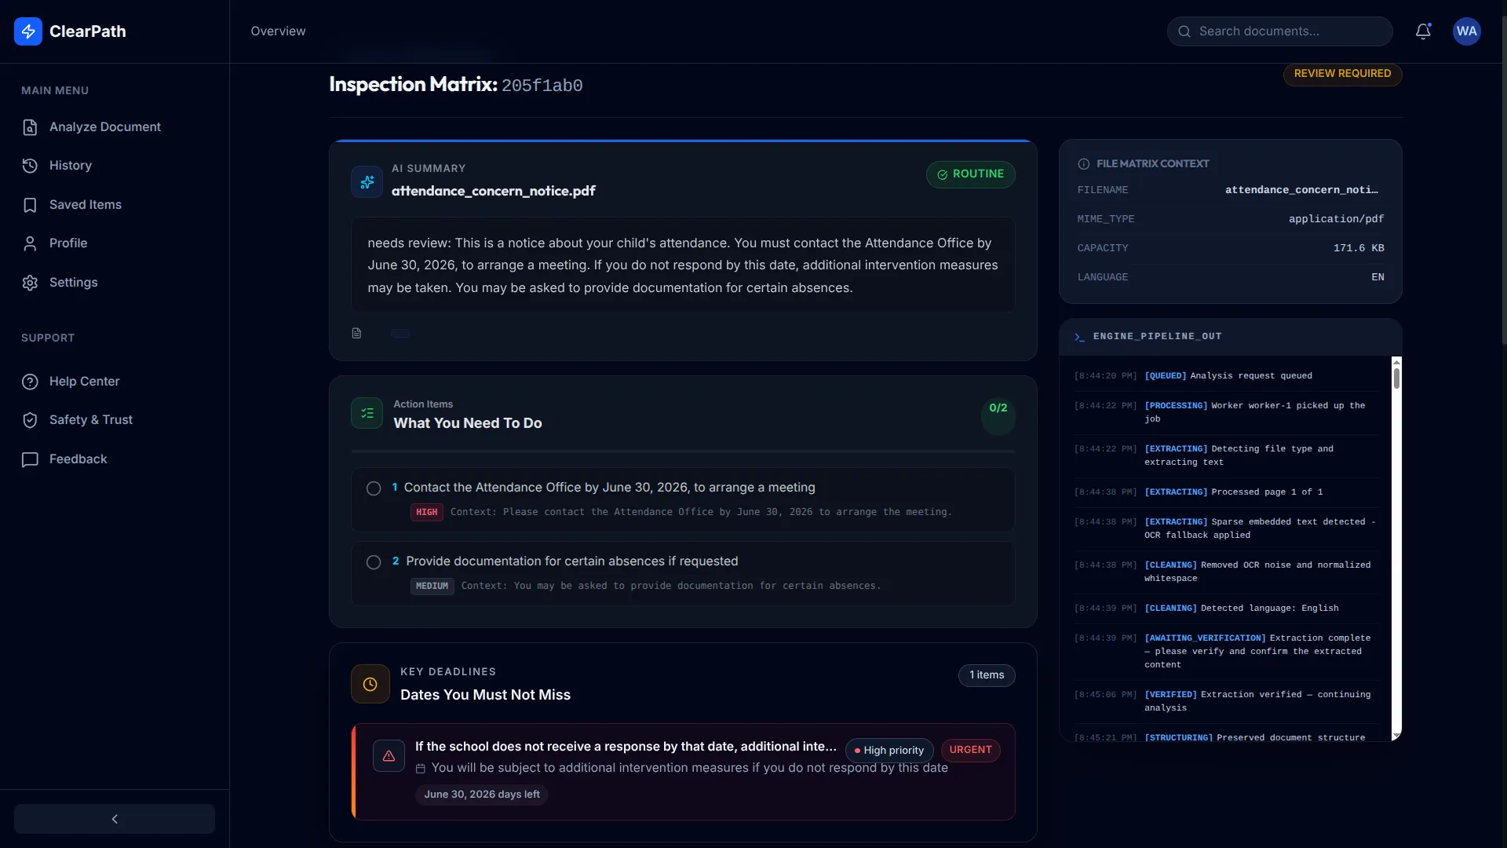Click the calendar icon in deadline card
The width and height of the screenshot is (1507, 848).
click(x=421, y=769)
